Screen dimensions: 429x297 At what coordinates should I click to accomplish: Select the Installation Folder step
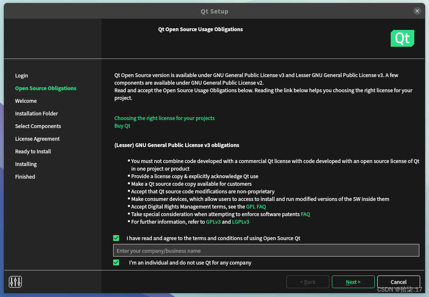[x=37, y=113]
